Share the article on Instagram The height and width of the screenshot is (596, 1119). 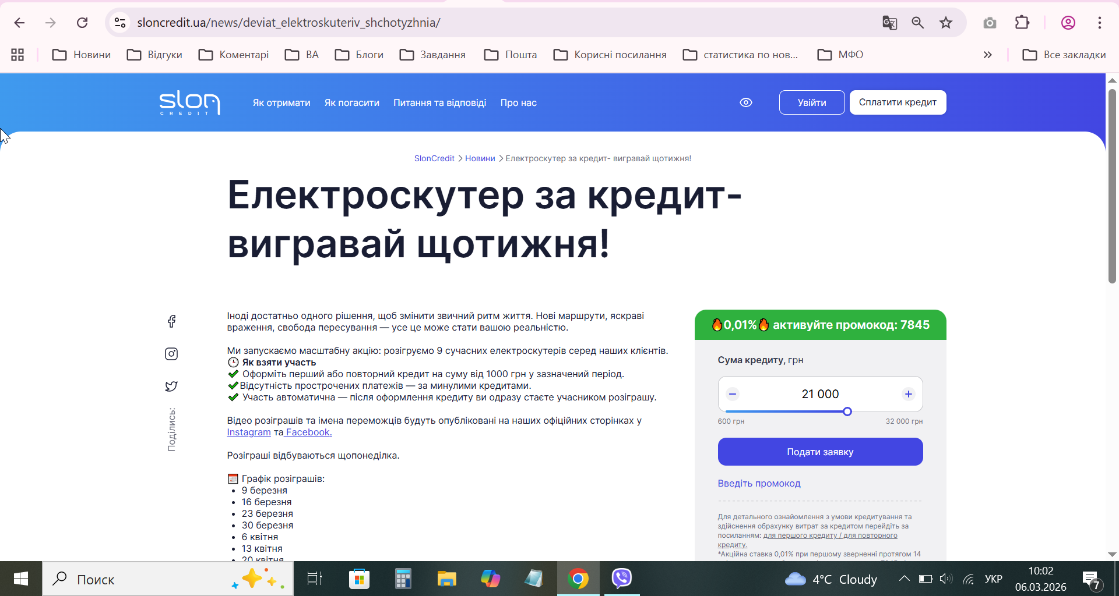tap(171, 354)
